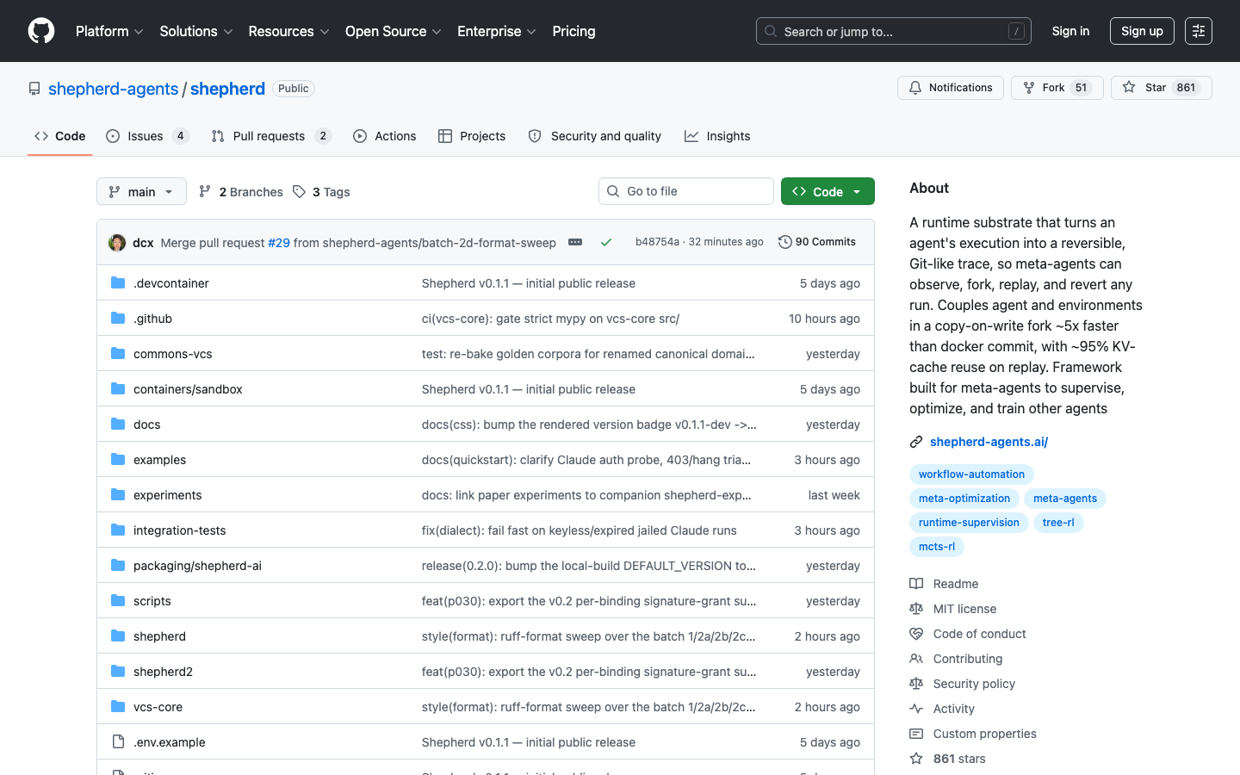Click the Custom properties note icon

(916, 734)
